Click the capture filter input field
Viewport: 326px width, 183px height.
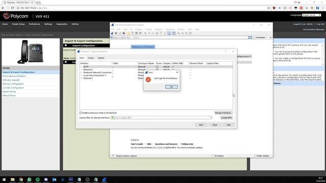pyautogui.click(x=161, y=117)
